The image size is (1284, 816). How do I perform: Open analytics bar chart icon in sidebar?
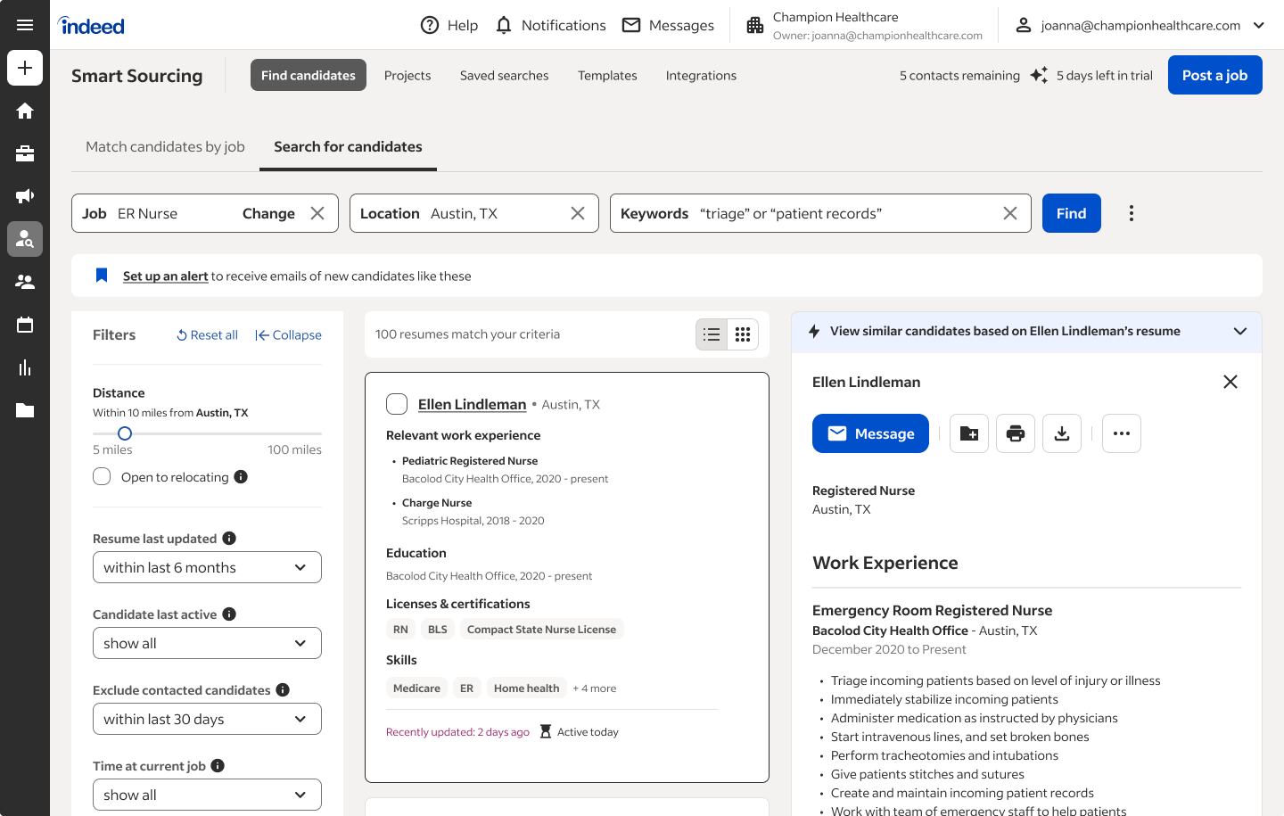[x=25, y=367]
